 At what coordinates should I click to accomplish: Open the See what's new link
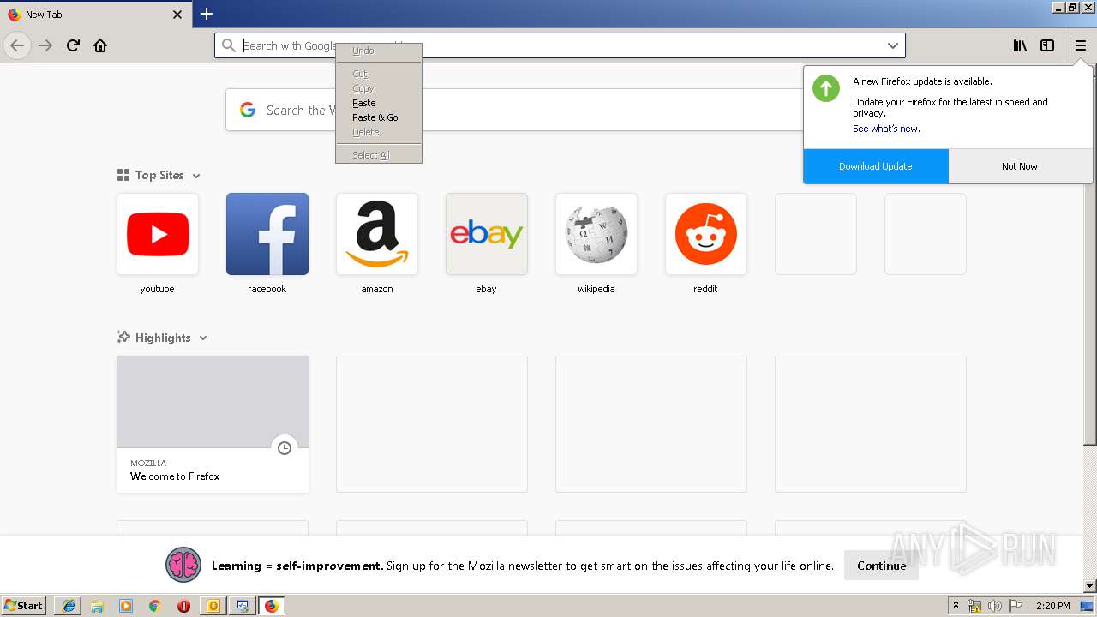click(886, 129)
